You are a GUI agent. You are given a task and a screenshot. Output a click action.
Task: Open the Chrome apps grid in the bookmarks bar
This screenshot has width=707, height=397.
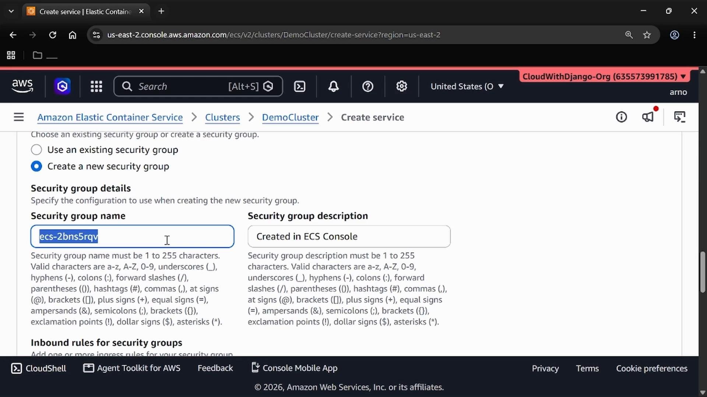11,55
